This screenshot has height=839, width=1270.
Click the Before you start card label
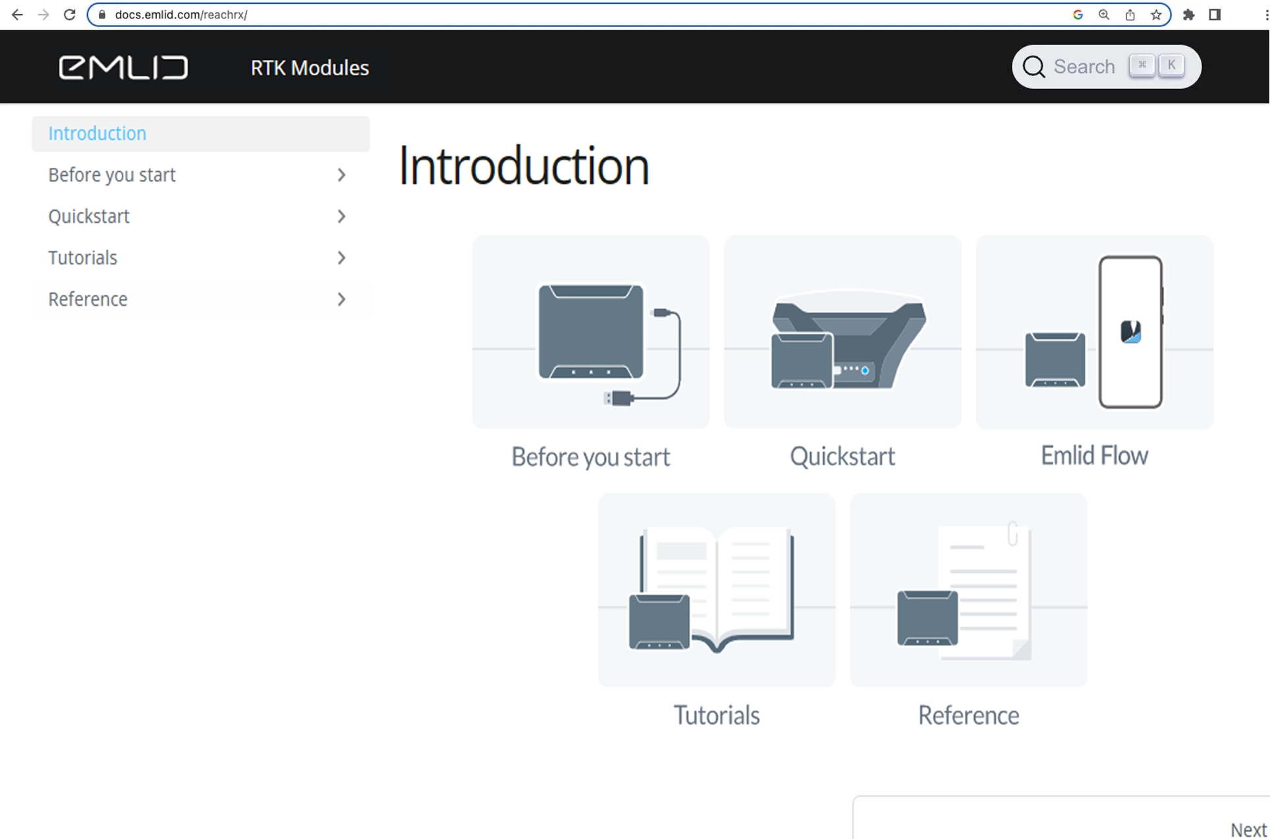(591, 457)
